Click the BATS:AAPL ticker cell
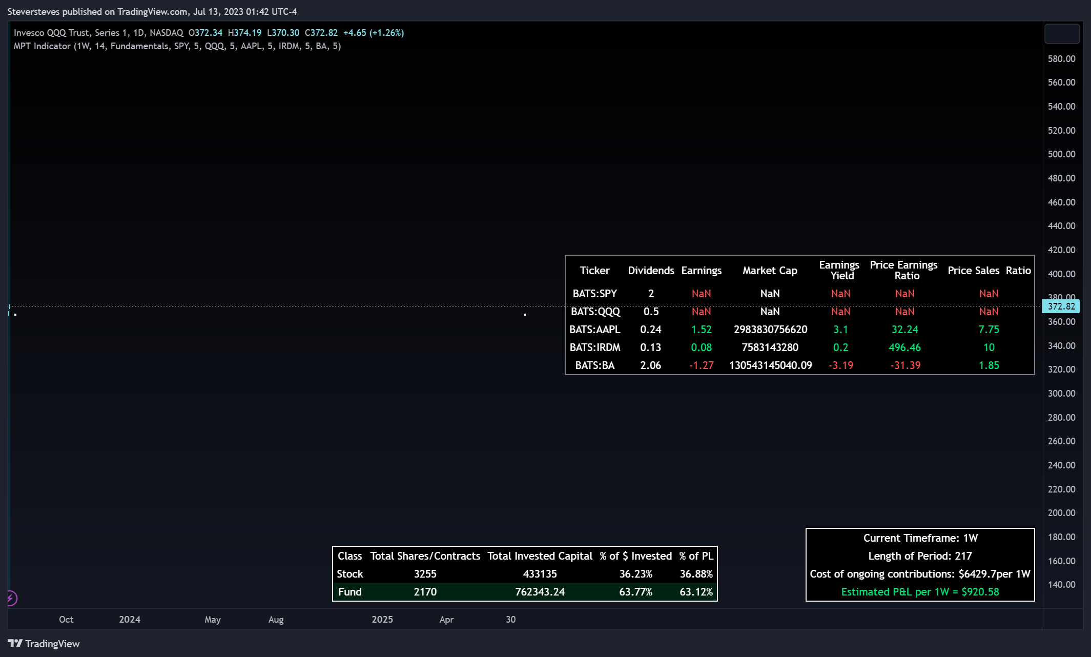This screenshot has width=1091, height=657. point(595,330)
